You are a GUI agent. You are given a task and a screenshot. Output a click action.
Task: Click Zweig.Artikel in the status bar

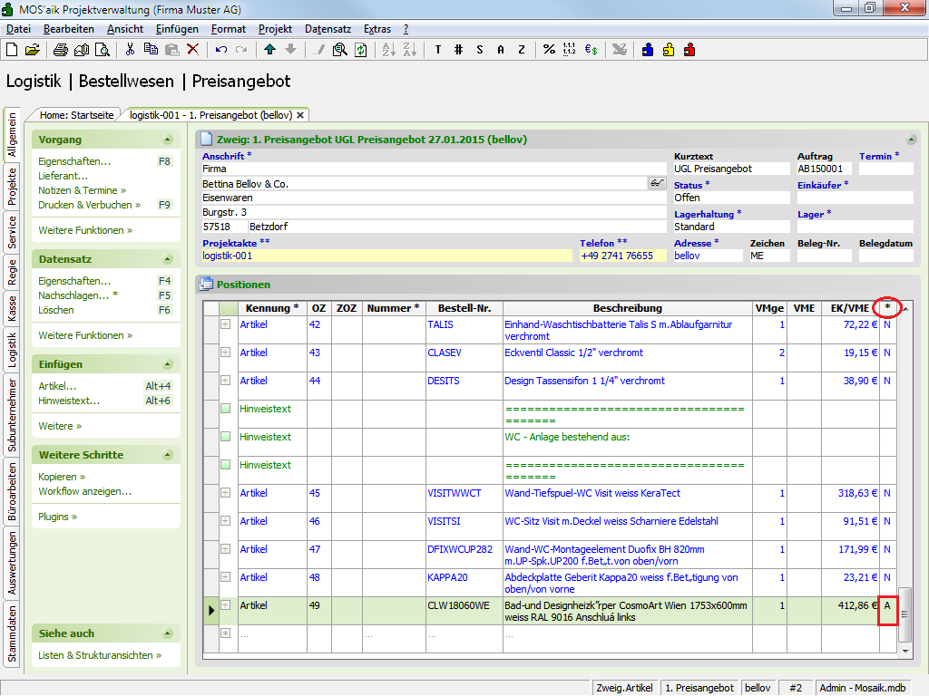[x=624, y=688]
